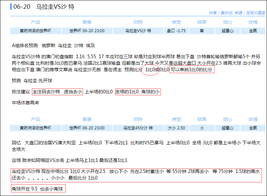Click the 结果 header in the second table
The width and height of the screenshot is (267, 196).
(202, 119)
